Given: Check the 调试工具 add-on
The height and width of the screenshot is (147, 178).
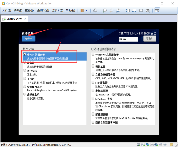Looking at the screenshot, I should (93, 66).
